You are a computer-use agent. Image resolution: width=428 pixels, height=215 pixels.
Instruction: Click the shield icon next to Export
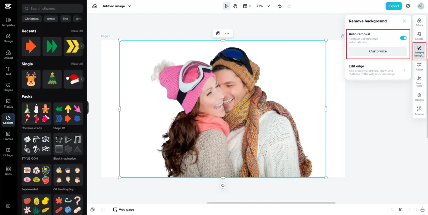click(408, 6)
